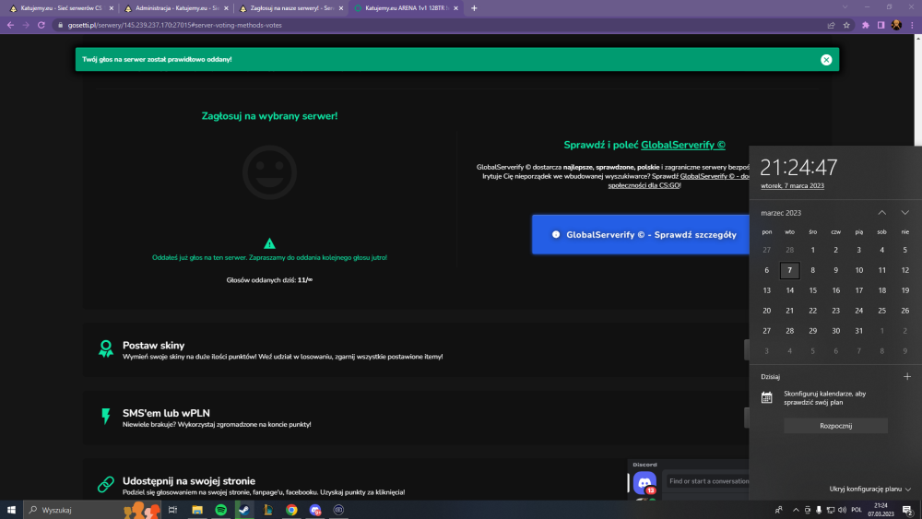Expand month picker via marzec 2023
The height and width of the screenshot is (519, 922).
(781, 213)
